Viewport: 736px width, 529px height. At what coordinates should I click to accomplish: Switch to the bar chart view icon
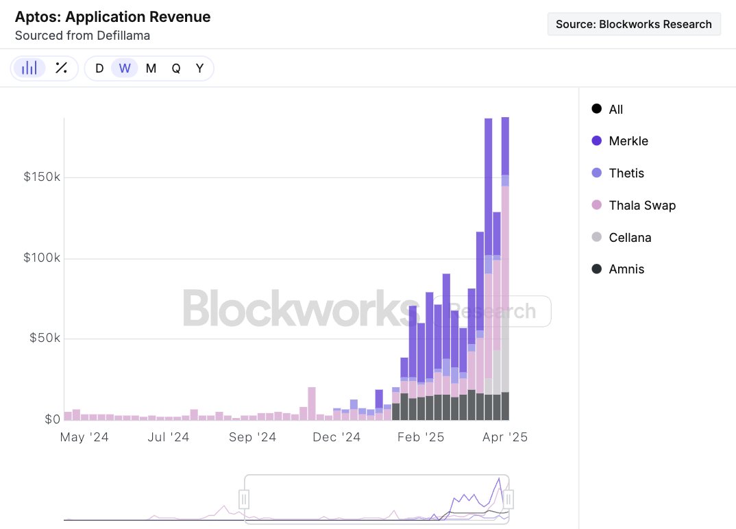(29, 68)
